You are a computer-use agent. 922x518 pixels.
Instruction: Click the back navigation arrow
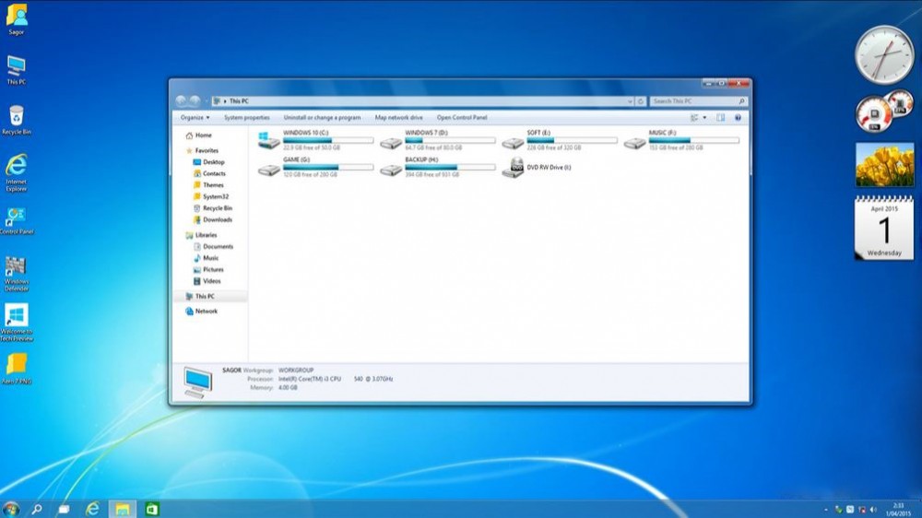[x=182, y=100]
